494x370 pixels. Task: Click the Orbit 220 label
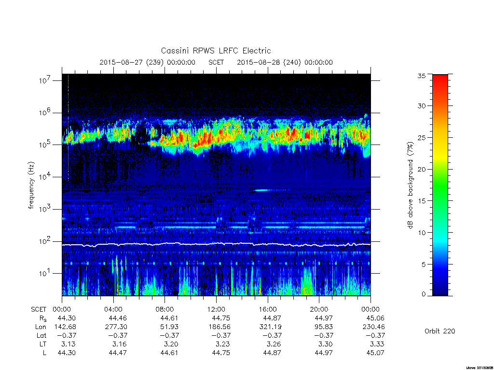pos(440,331)
